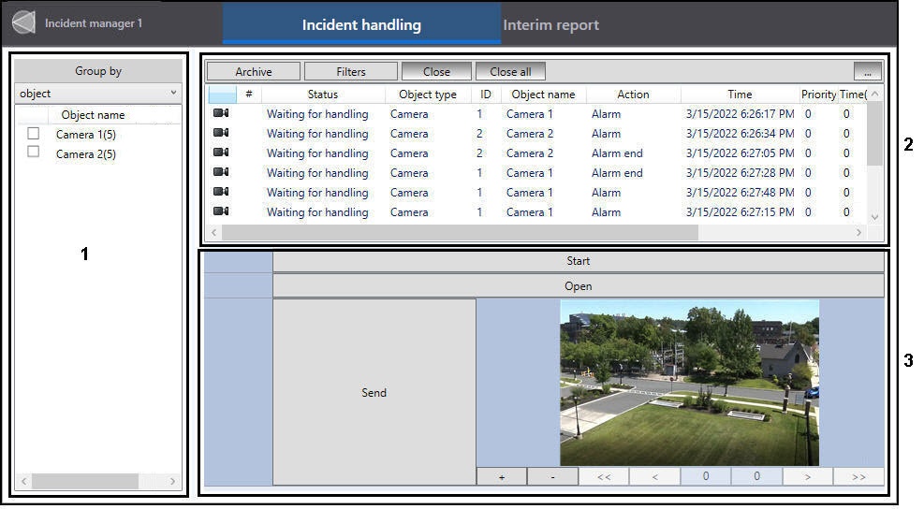This screenshot has width=924, height=509.
Task: Tick the Camera 1(5) checkbox
Action: 34,134
